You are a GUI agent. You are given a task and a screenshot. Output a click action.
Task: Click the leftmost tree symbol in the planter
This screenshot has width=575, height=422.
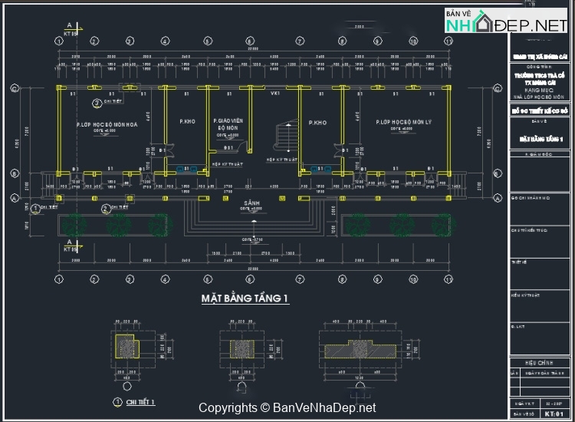coord(75,225)
